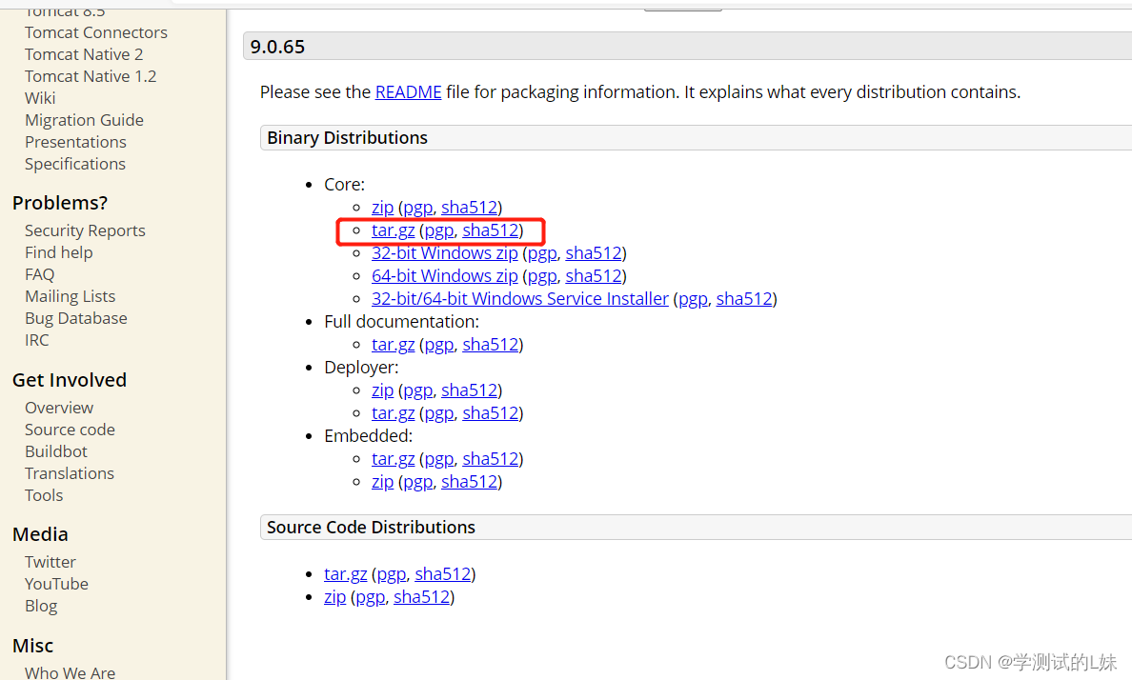Open sha512 for Embedded tar.gz

(490, 459)
